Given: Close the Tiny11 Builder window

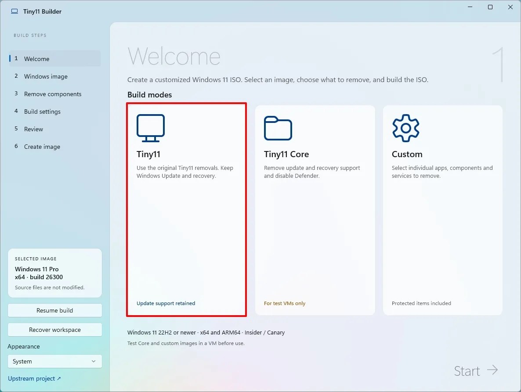Looking at the screenshot, I should (x=510, y=7).
